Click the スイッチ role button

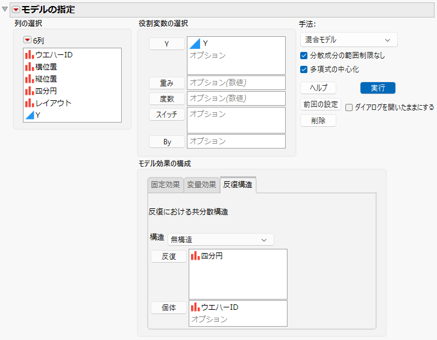pos(166,114)
